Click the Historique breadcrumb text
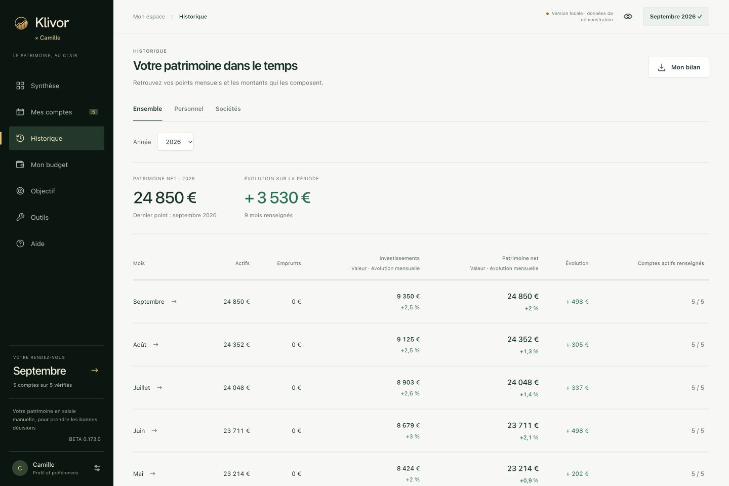The image size is (729, 486). click(x=193, y=17)
